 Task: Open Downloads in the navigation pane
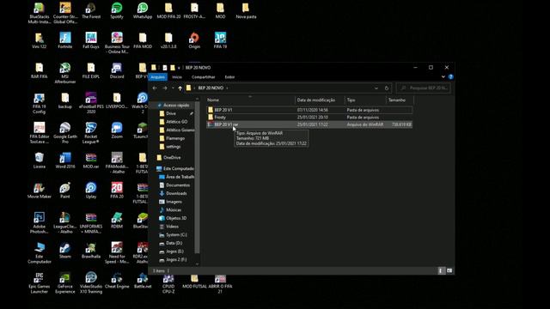[x=174, y=193]
